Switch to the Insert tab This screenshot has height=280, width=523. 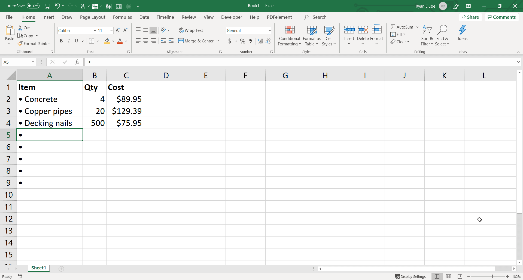(x=48, y=17)
